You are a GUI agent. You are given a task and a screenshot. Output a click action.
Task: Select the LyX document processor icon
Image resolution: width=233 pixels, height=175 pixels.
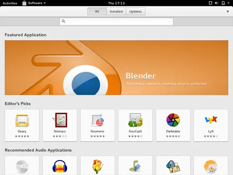pyautogui.click(x=211, y=120)
